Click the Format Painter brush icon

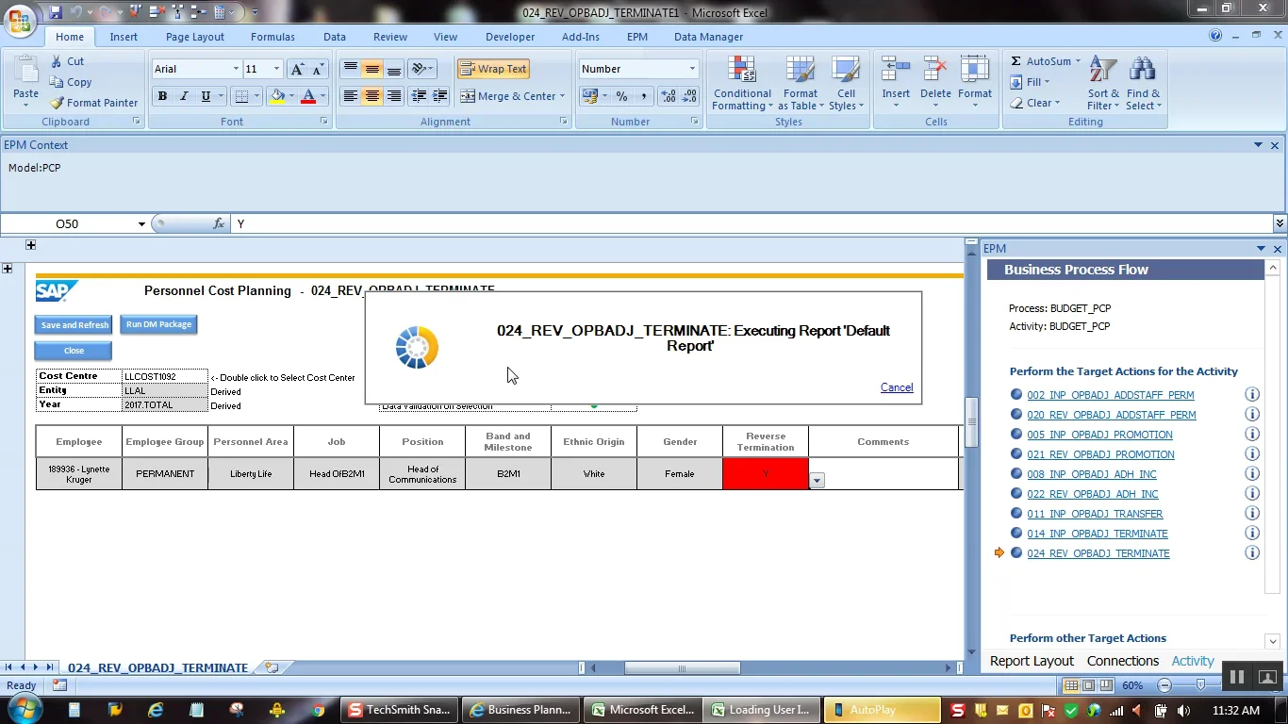57,103
